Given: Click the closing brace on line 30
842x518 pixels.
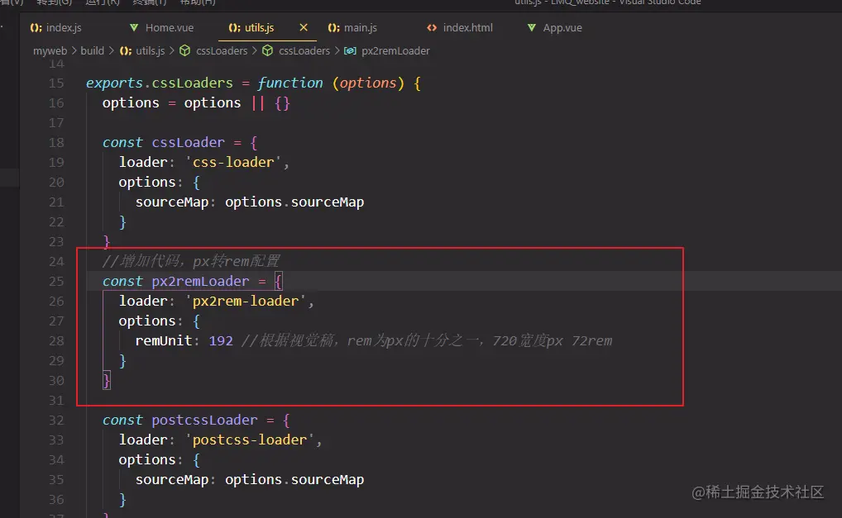Looking at the screenshot, I should tap(107, 381).
